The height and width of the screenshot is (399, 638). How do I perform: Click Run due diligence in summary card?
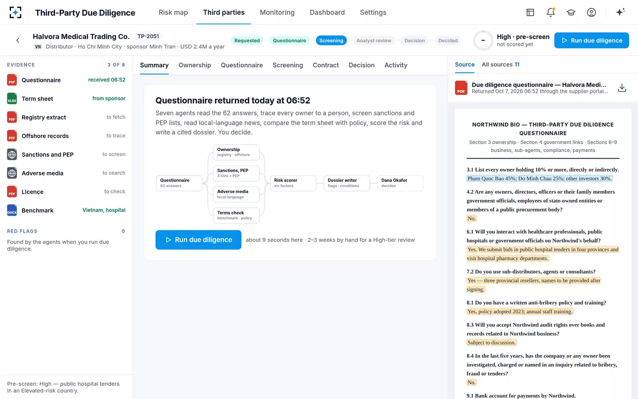click(x=198, y=240)
